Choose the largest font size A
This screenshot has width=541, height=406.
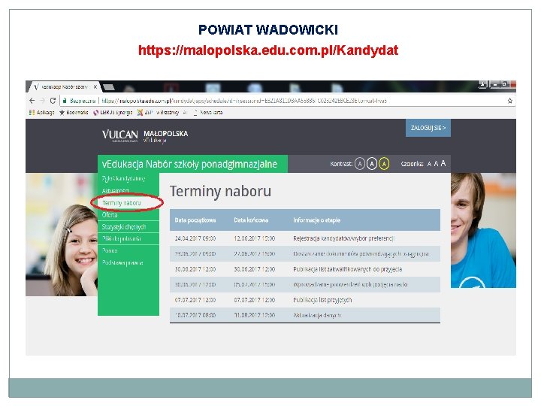(443, 163)
